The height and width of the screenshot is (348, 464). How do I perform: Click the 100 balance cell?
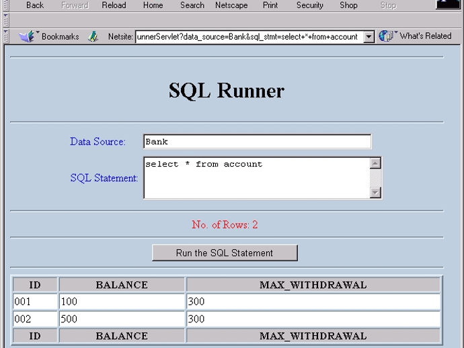point(122,302)
